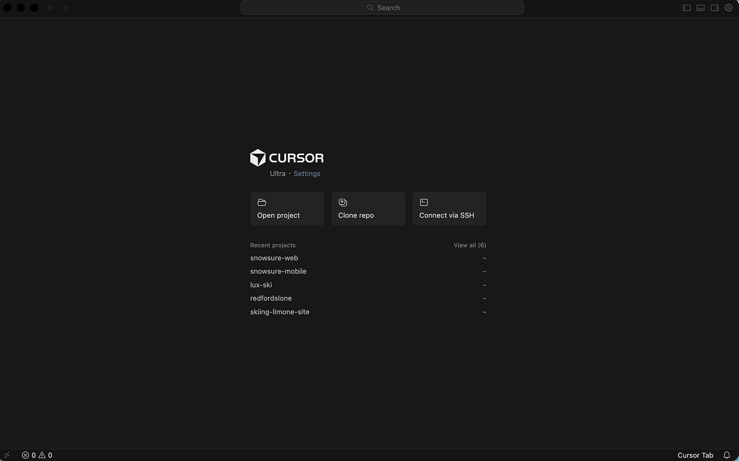Viewport: 739px width, 461px height.
Task: Toggle the primary sidebar layout icon
Action: pyautogui.click(x=686, y=8)
